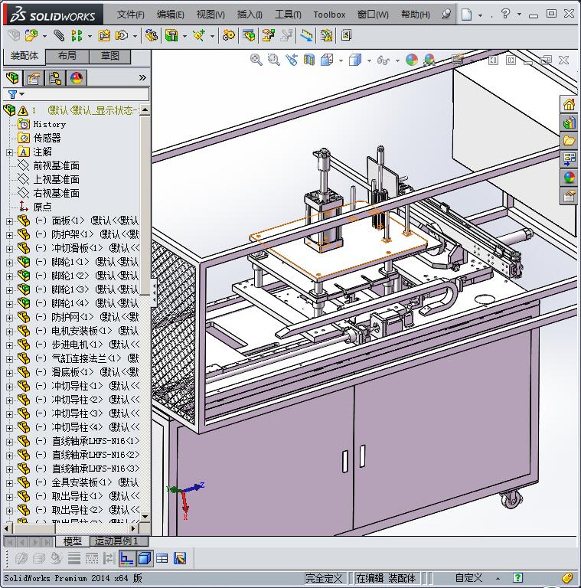Select the Previous View icon
Viewport: 581px width, 588px height.
click(291, 60)
